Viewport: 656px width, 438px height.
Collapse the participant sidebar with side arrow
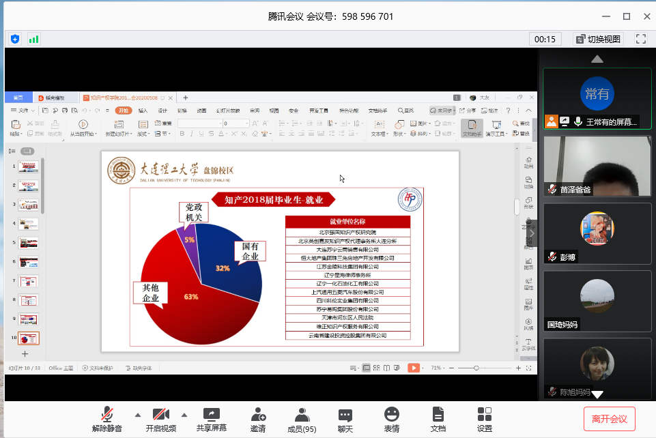pos(533,232)
